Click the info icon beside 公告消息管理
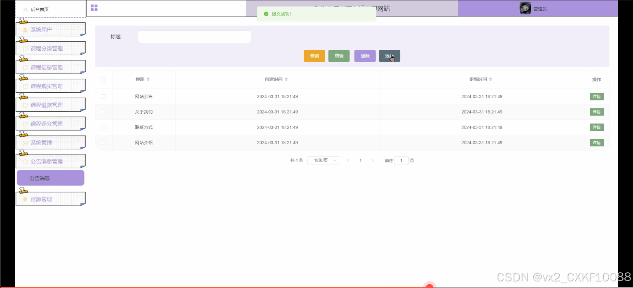 coord(25,162)
